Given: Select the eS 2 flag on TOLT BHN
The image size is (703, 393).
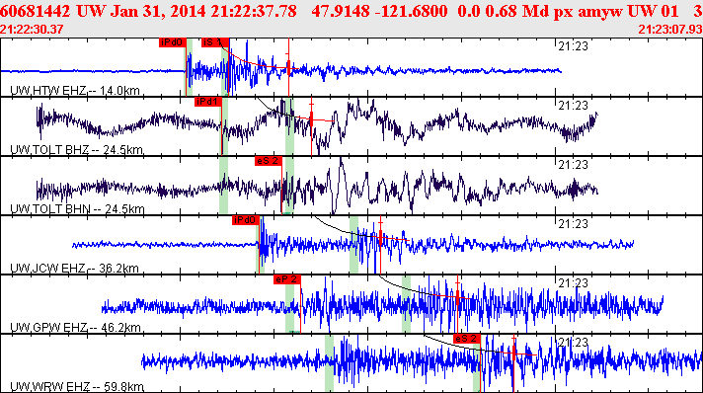Looking at the screenshot, I should pos(269,161).
